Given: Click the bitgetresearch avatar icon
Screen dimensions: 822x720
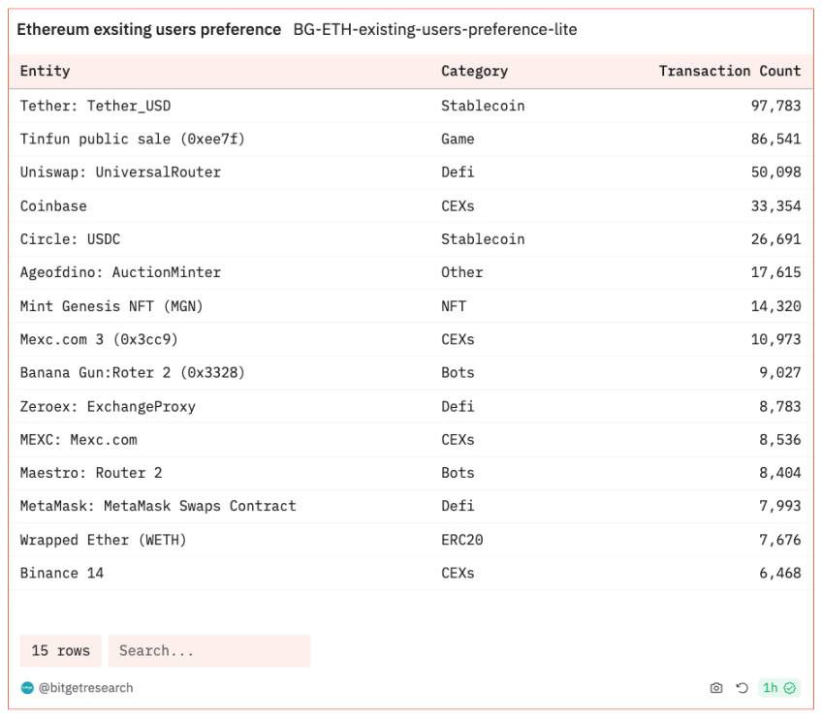Looking at the screenshot, I should point(27,688).
